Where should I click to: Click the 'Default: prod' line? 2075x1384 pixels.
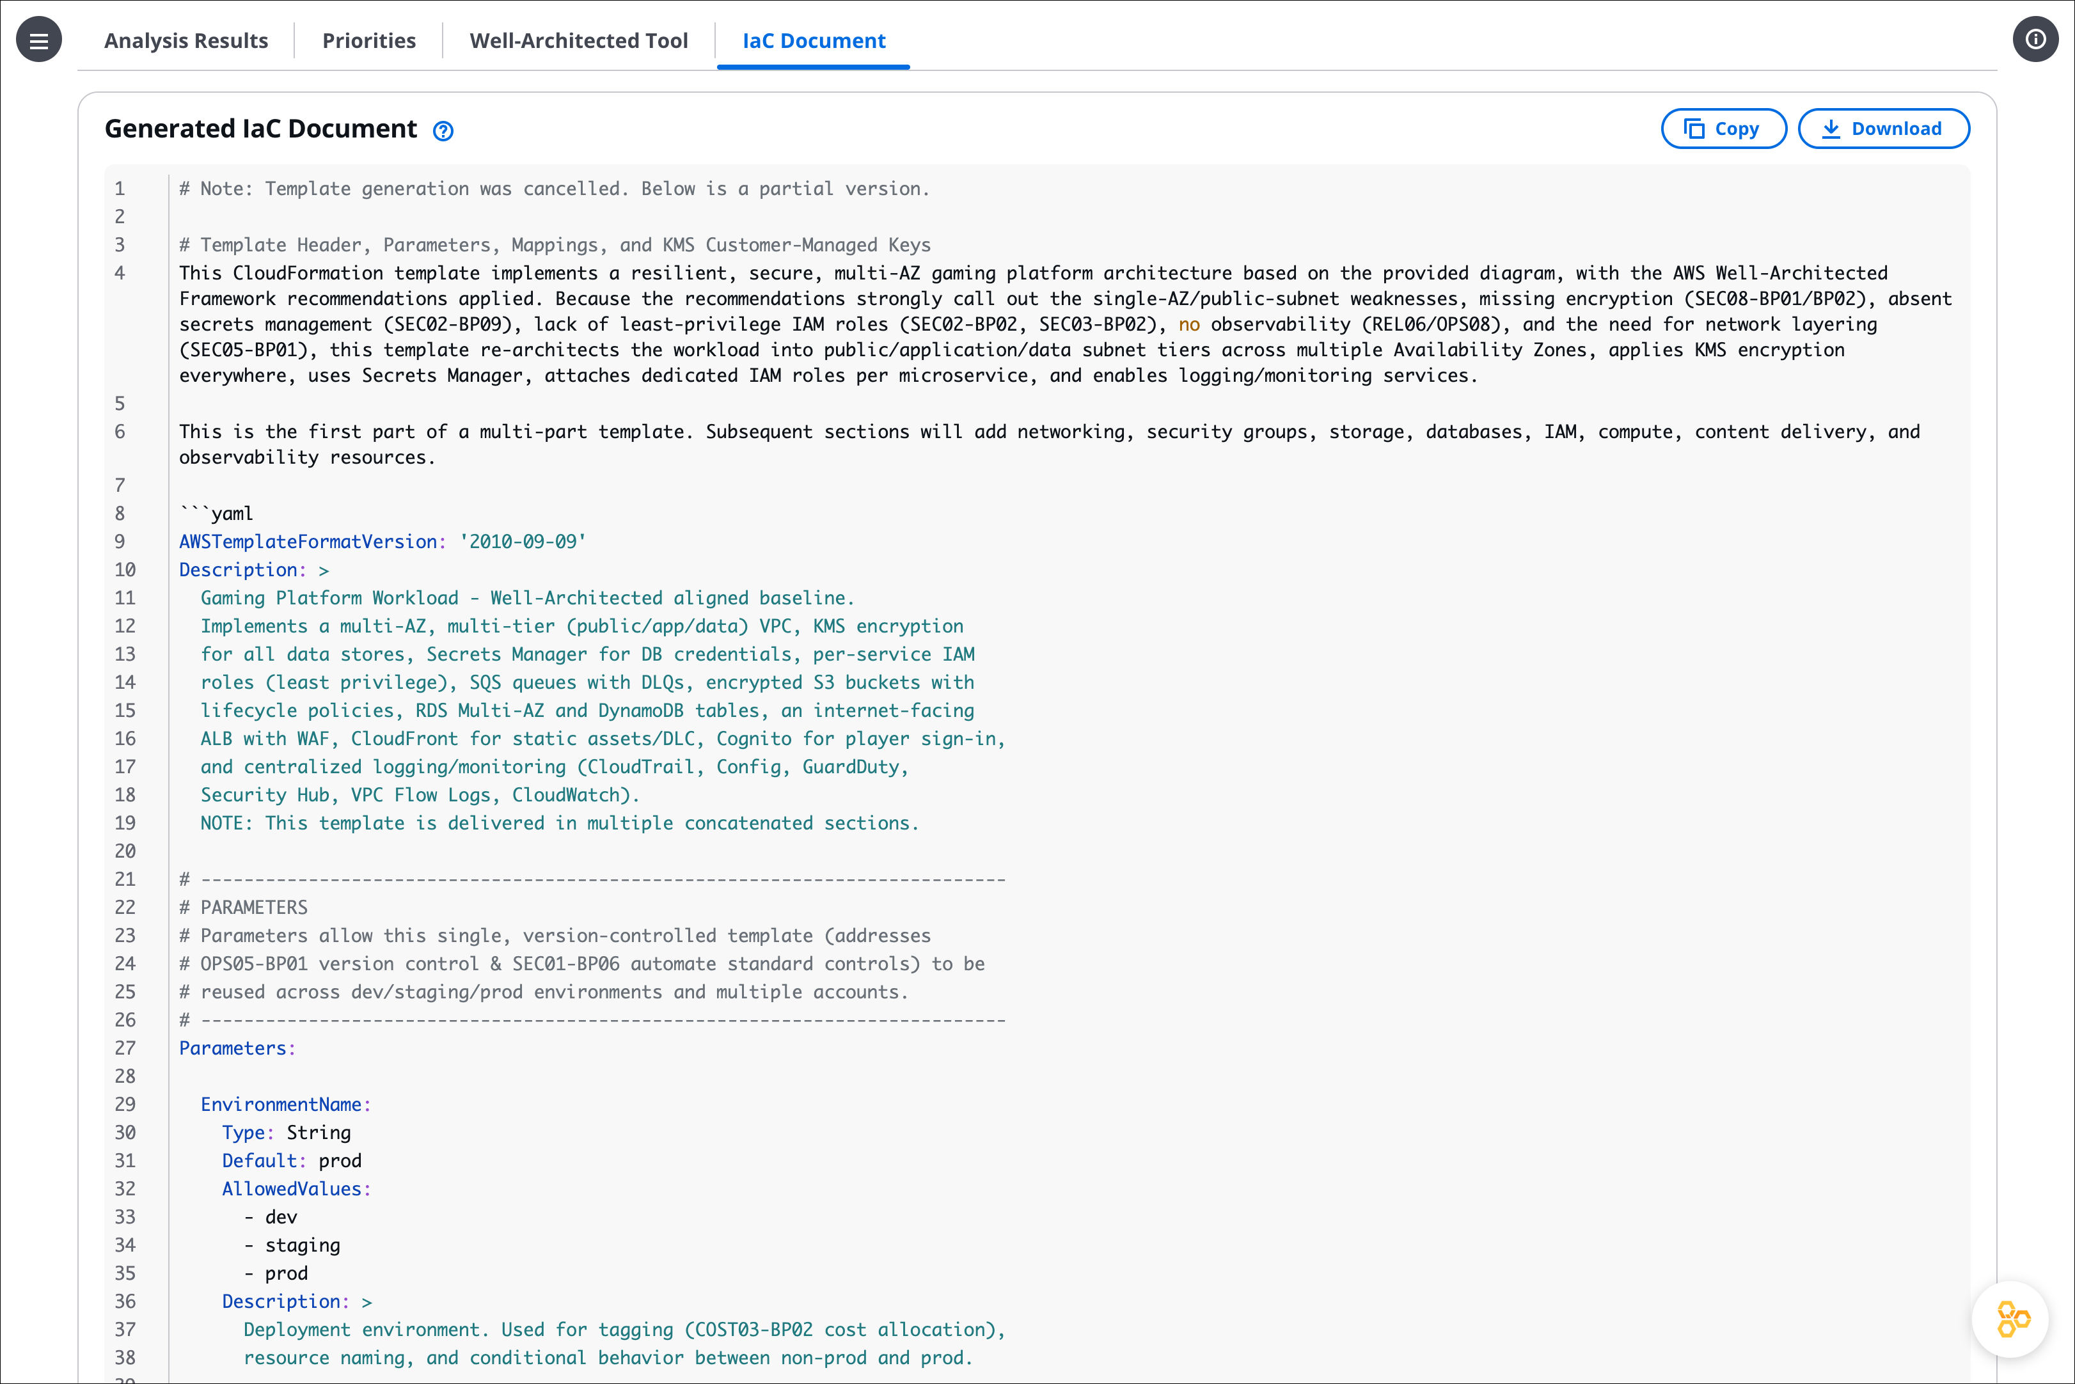(x=292, y=1161)
